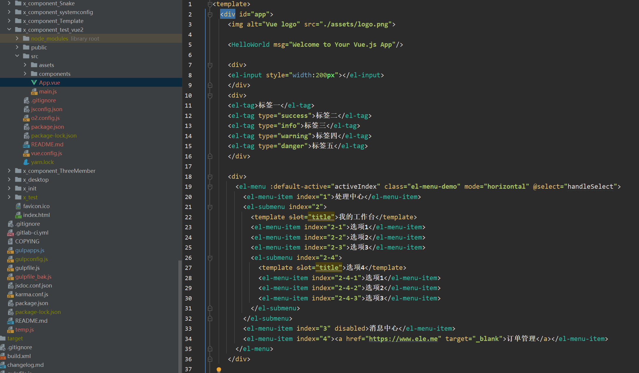Click the JS file icon for main.js
The image size is (639, 373).
point(34,92)
